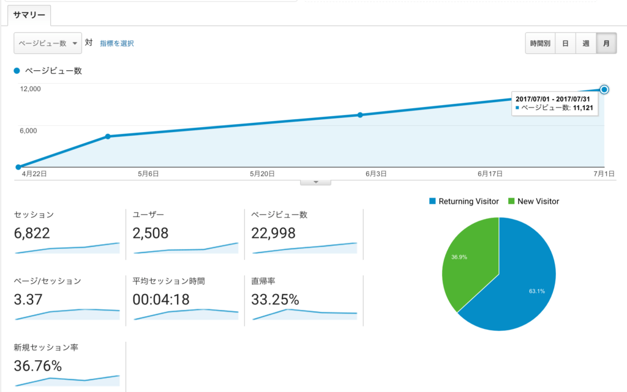Switch graph to 日 view
627x392 pixels.
565,43
